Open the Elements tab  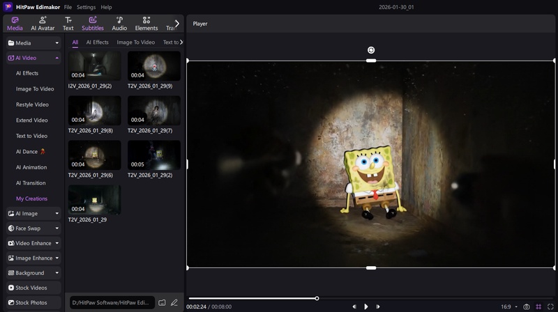click(x=146, y=24)
